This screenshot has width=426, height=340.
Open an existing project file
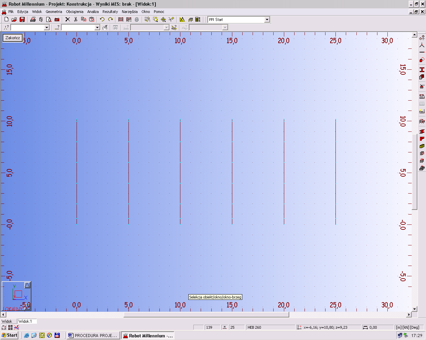(x=14, y=20)
